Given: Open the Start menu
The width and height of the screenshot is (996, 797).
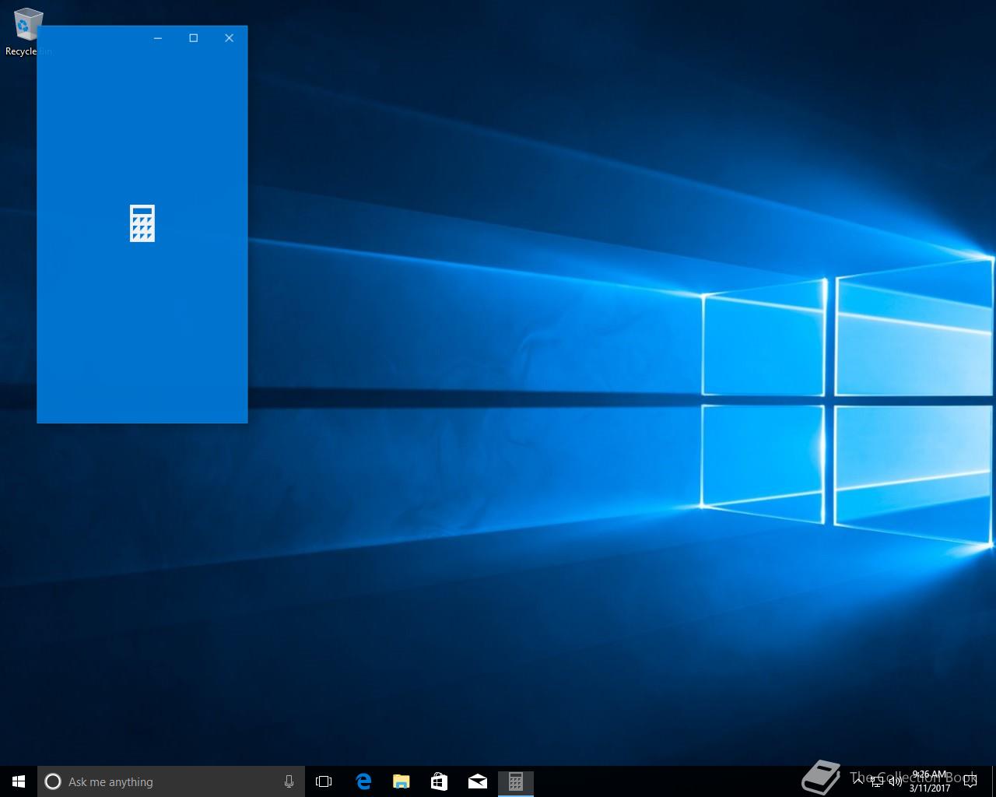Looking at the screenshot, I should coord(19,781).
